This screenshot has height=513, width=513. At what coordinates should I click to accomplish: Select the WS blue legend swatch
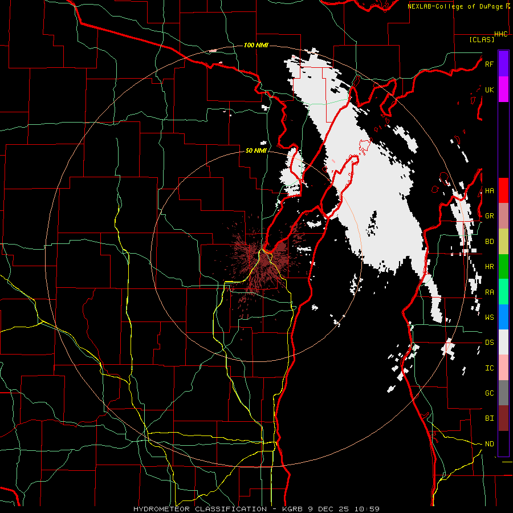point(503,317)
